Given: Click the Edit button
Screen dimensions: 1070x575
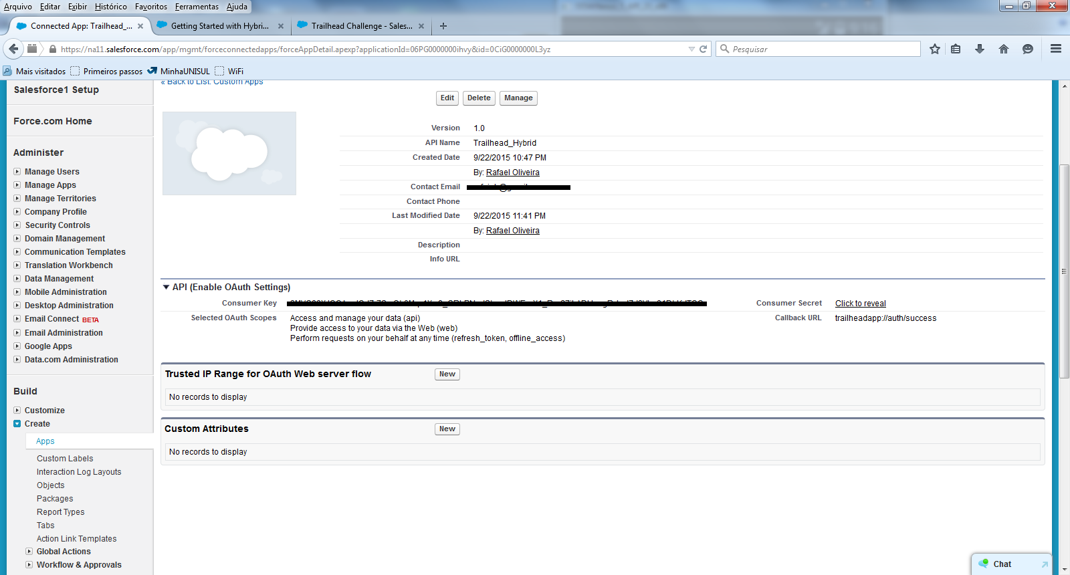Looking at the screenshot, I should pyautogui.click(x=447, y=98).
